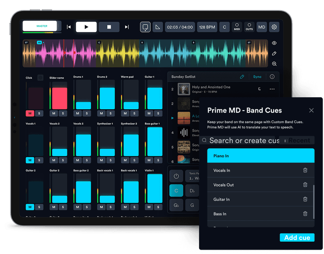
Task: Toggle the waveform visibility eye icon
Action: (x=274, y=43)
